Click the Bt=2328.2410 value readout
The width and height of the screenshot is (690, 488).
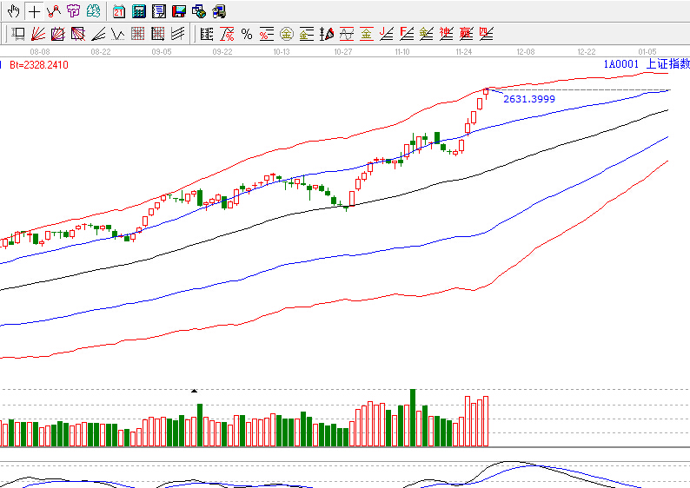pos(39,65)
